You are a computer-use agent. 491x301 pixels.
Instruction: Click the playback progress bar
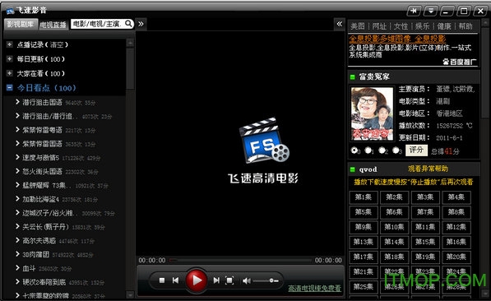coord(240,260)
